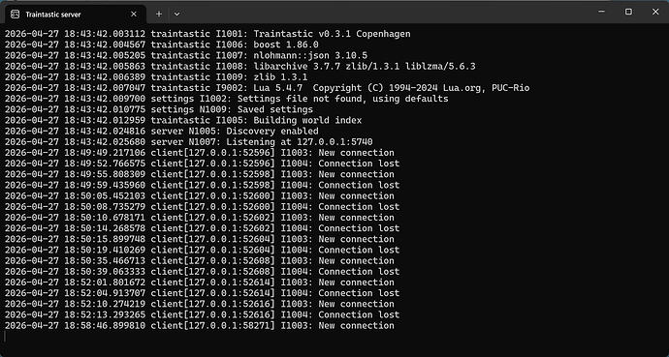This screenshot has height=357, width=669.
Task: Open the terminal profiles dropdown
Action: coord(176,15)
